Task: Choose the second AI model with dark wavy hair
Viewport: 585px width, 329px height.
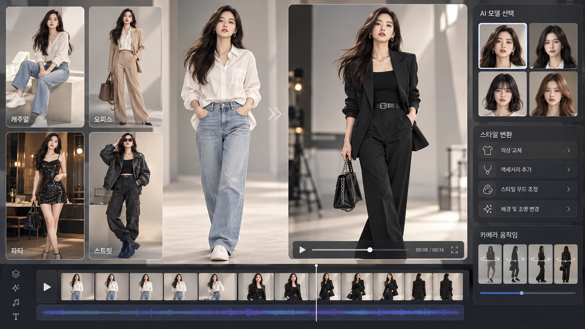Action: 553,46
